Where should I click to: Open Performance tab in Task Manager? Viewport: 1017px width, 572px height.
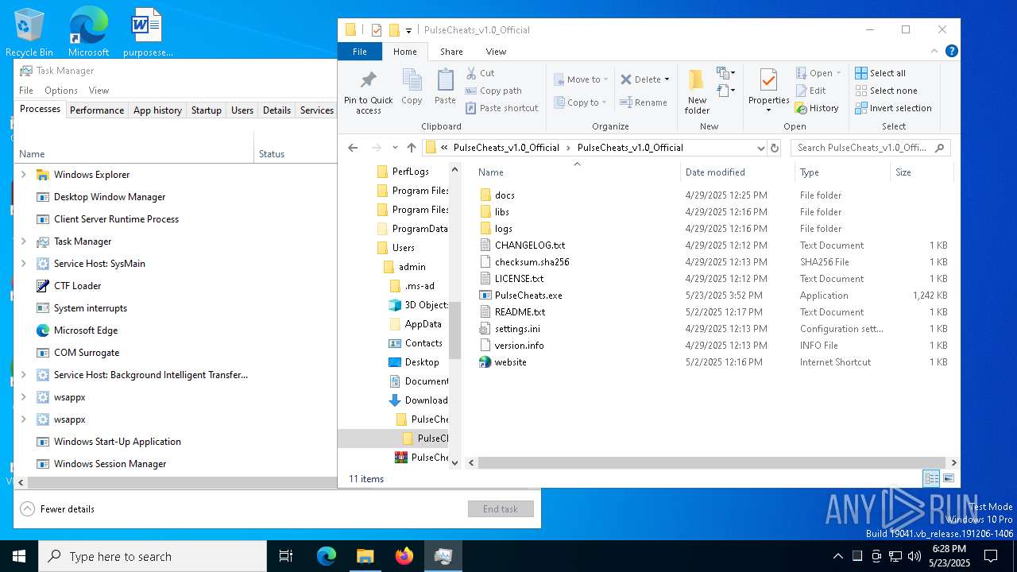click(x=97, y=110)
